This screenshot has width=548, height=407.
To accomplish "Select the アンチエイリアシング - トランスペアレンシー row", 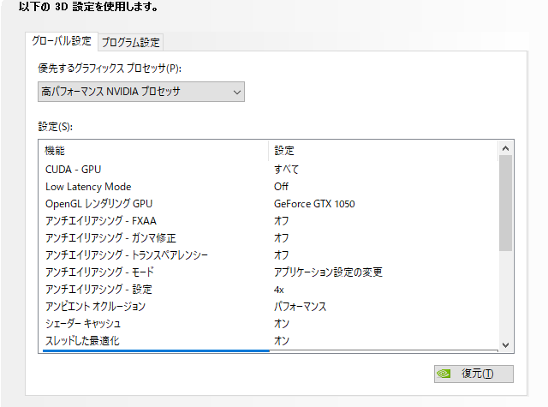I will (x=271, y=254).
